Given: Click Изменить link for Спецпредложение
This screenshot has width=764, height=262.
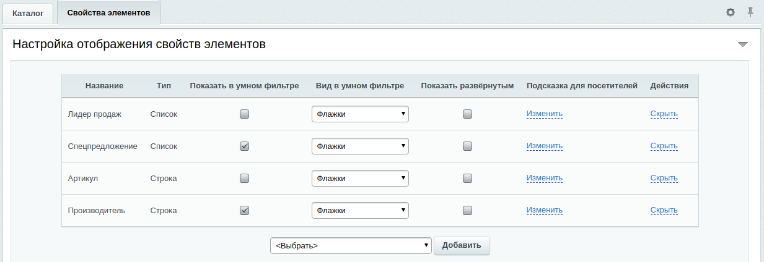Looking at the screenshot, I should click(x=545, y=146).
